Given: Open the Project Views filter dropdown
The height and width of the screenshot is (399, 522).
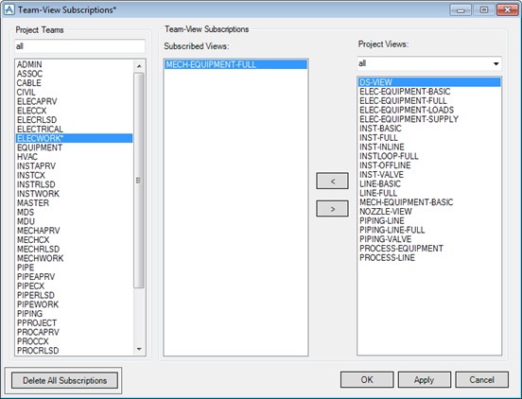Looking at the screenshot, I should (x=496, y=63).
